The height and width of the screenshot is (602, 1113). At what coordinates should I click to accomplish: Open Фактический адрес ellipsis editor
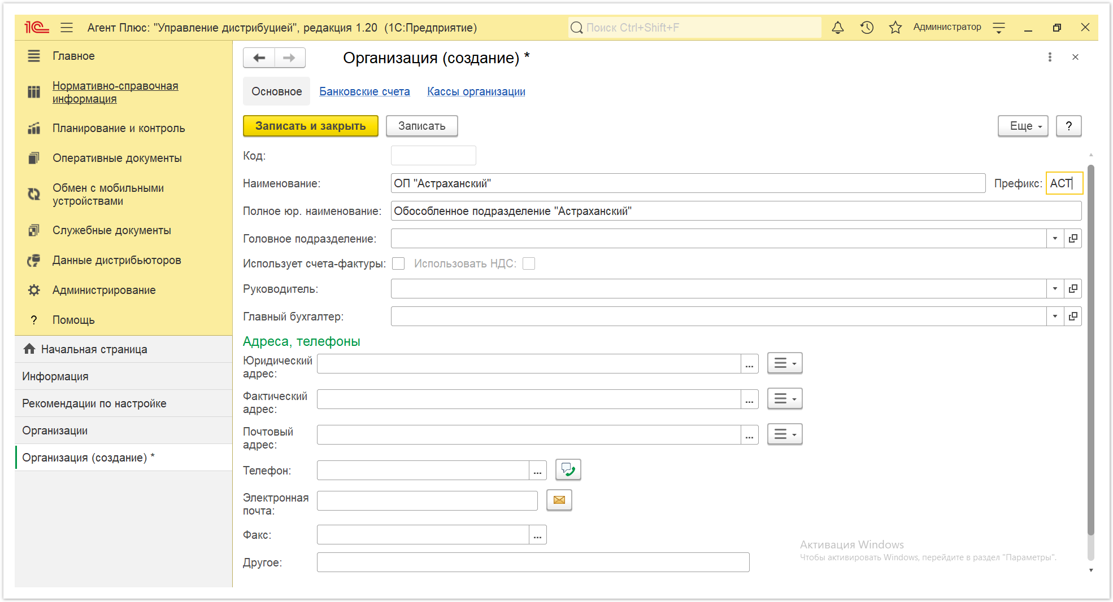[x=750, y=399]
